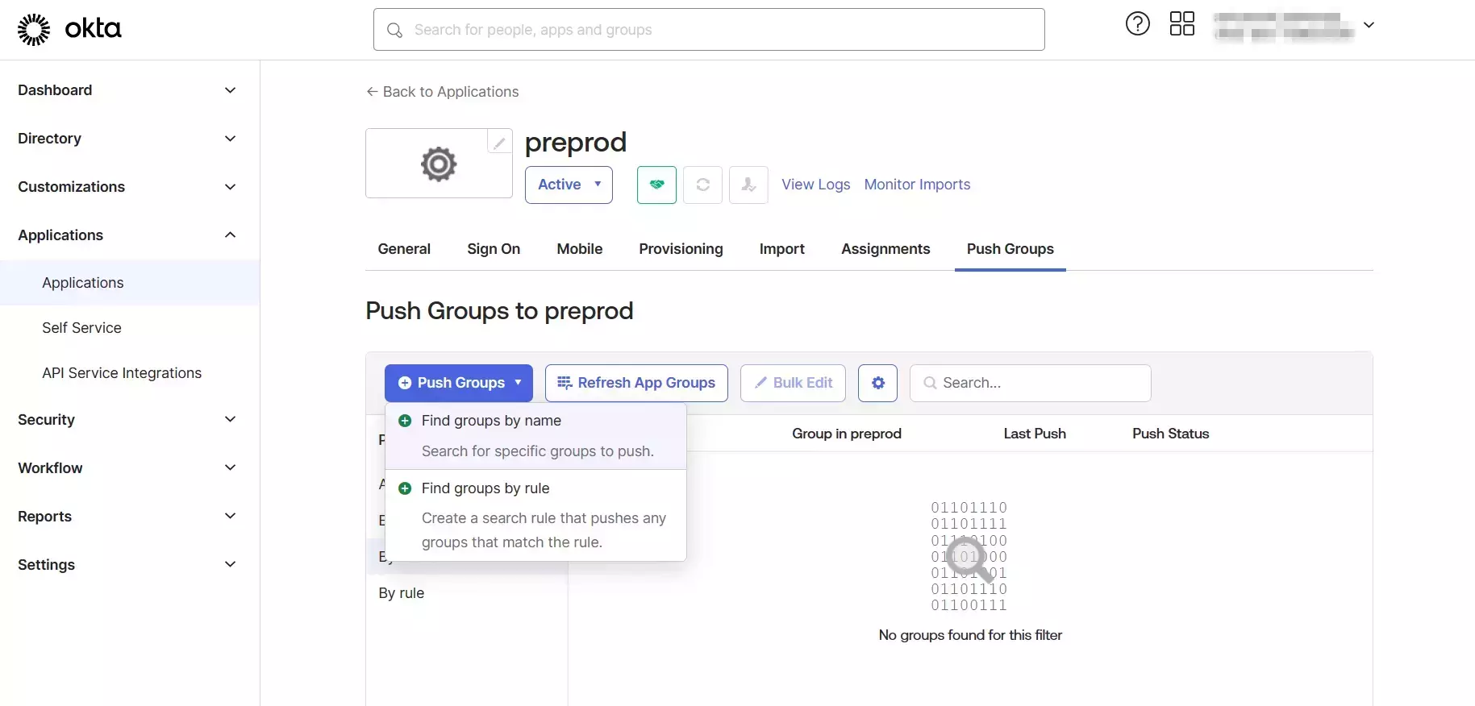Open the View Logs link
The height and width of the screenshot is (706, 1475).
pos(815,185)
